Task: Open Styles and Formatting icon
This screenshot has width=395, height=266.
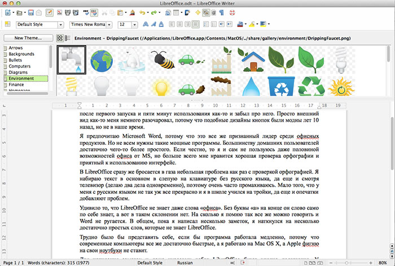Action: (7, 24)
